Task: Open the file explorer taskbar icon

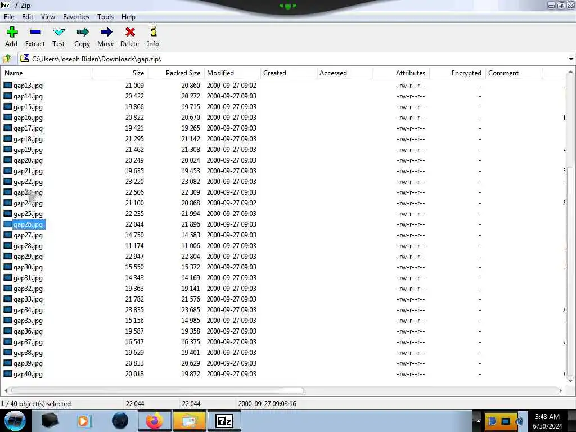Action: (x=189, y=421)
